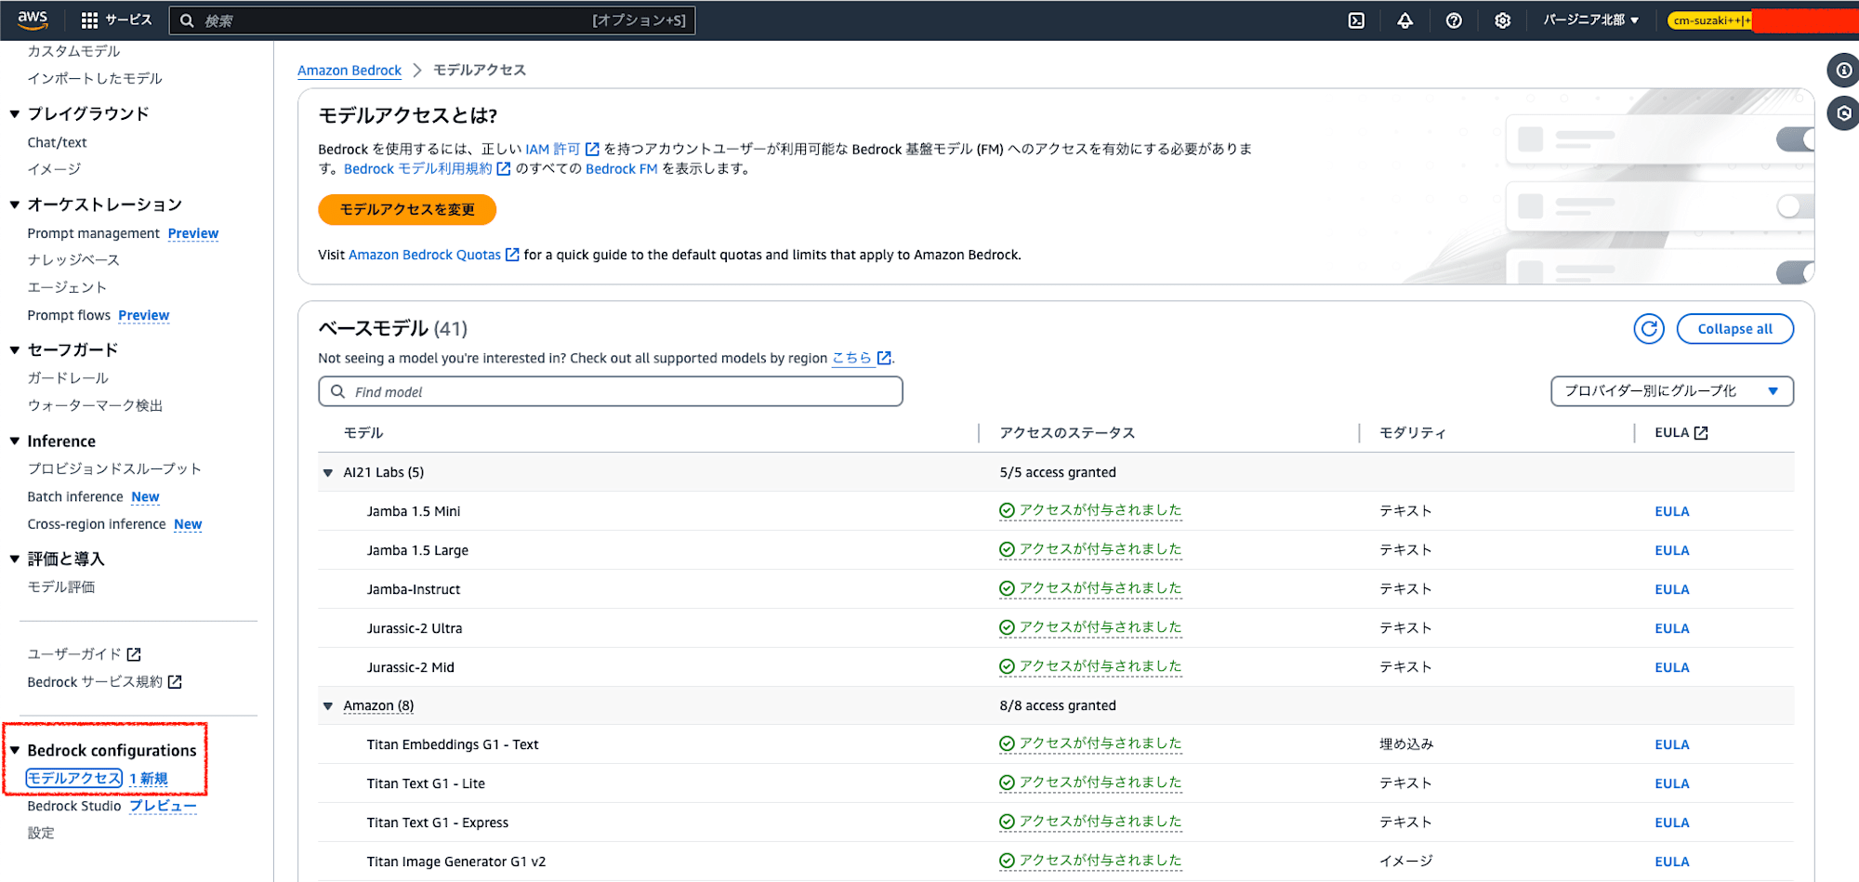This screenshot has width=1859, height=882.
Task: Open Batch inference page
Action: tap(75, 497)
